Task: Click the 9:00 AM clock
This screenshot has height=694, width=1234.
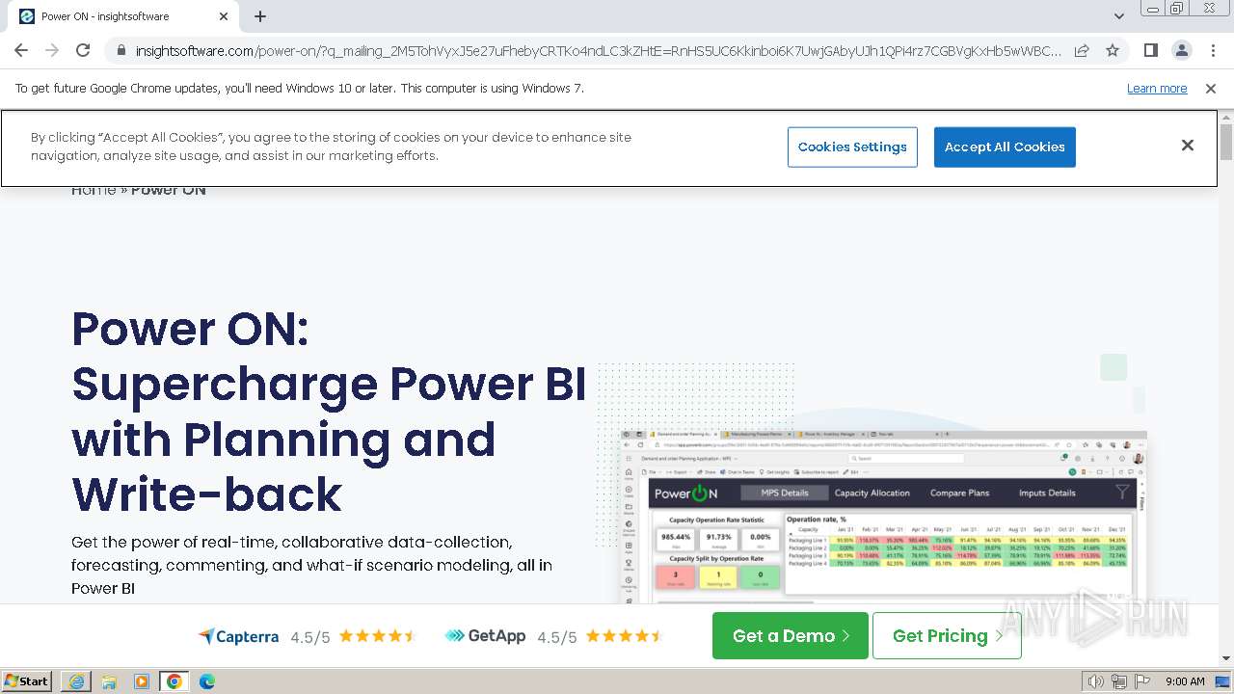Action: pyautogui.click(x=1185, y=681)
